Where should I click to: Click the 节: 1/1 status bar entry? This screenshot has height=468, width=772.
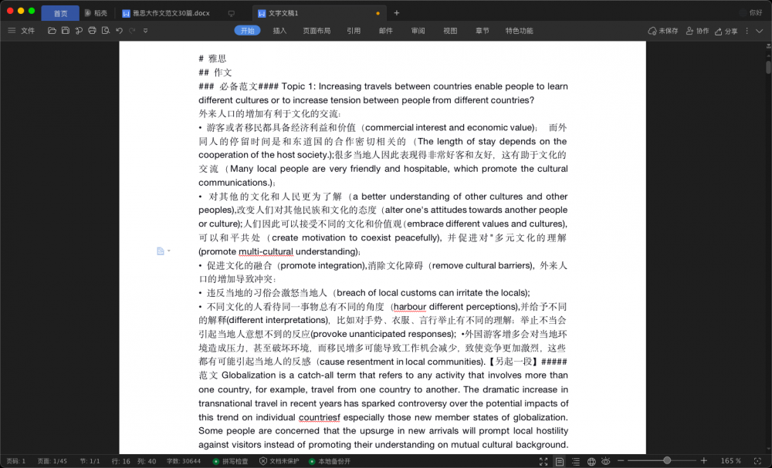pos(90,461)
